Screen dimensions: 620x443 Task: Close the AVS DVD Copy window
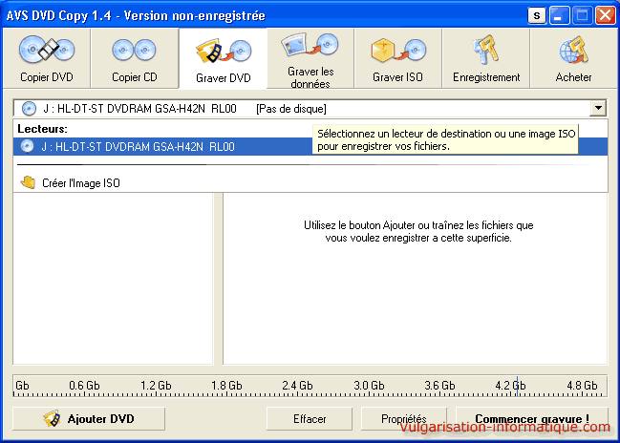pyautogui.click(x=606, y=16)
